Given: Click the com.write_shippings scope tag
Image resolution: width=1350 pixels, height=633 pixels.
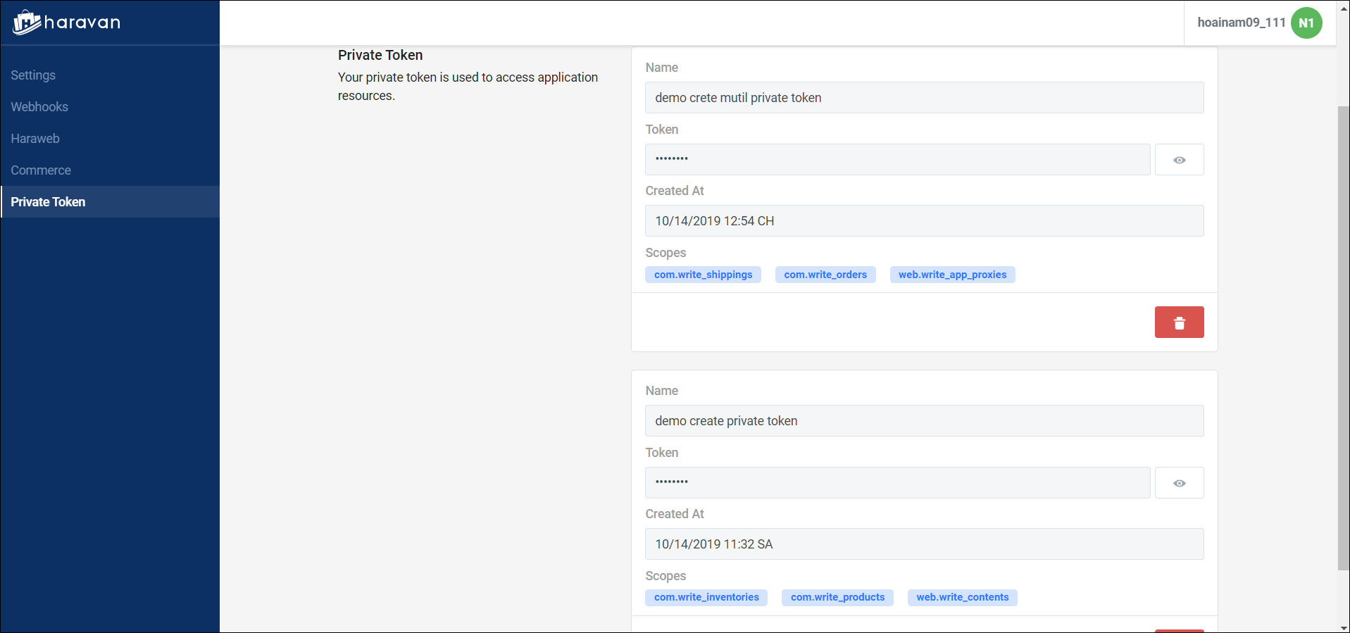Looking at the screenshot, I should (x=703, y=275).
